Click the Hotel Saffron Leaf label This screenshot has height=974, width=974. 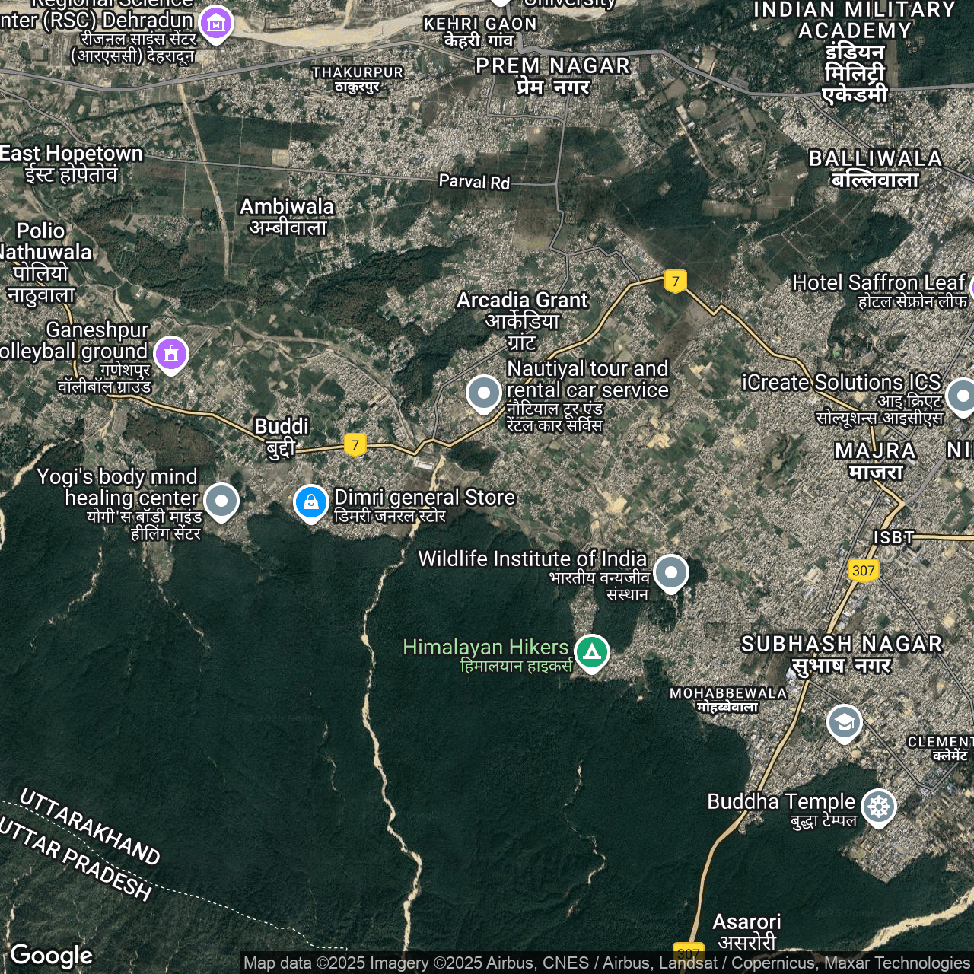tap(878, 283)
